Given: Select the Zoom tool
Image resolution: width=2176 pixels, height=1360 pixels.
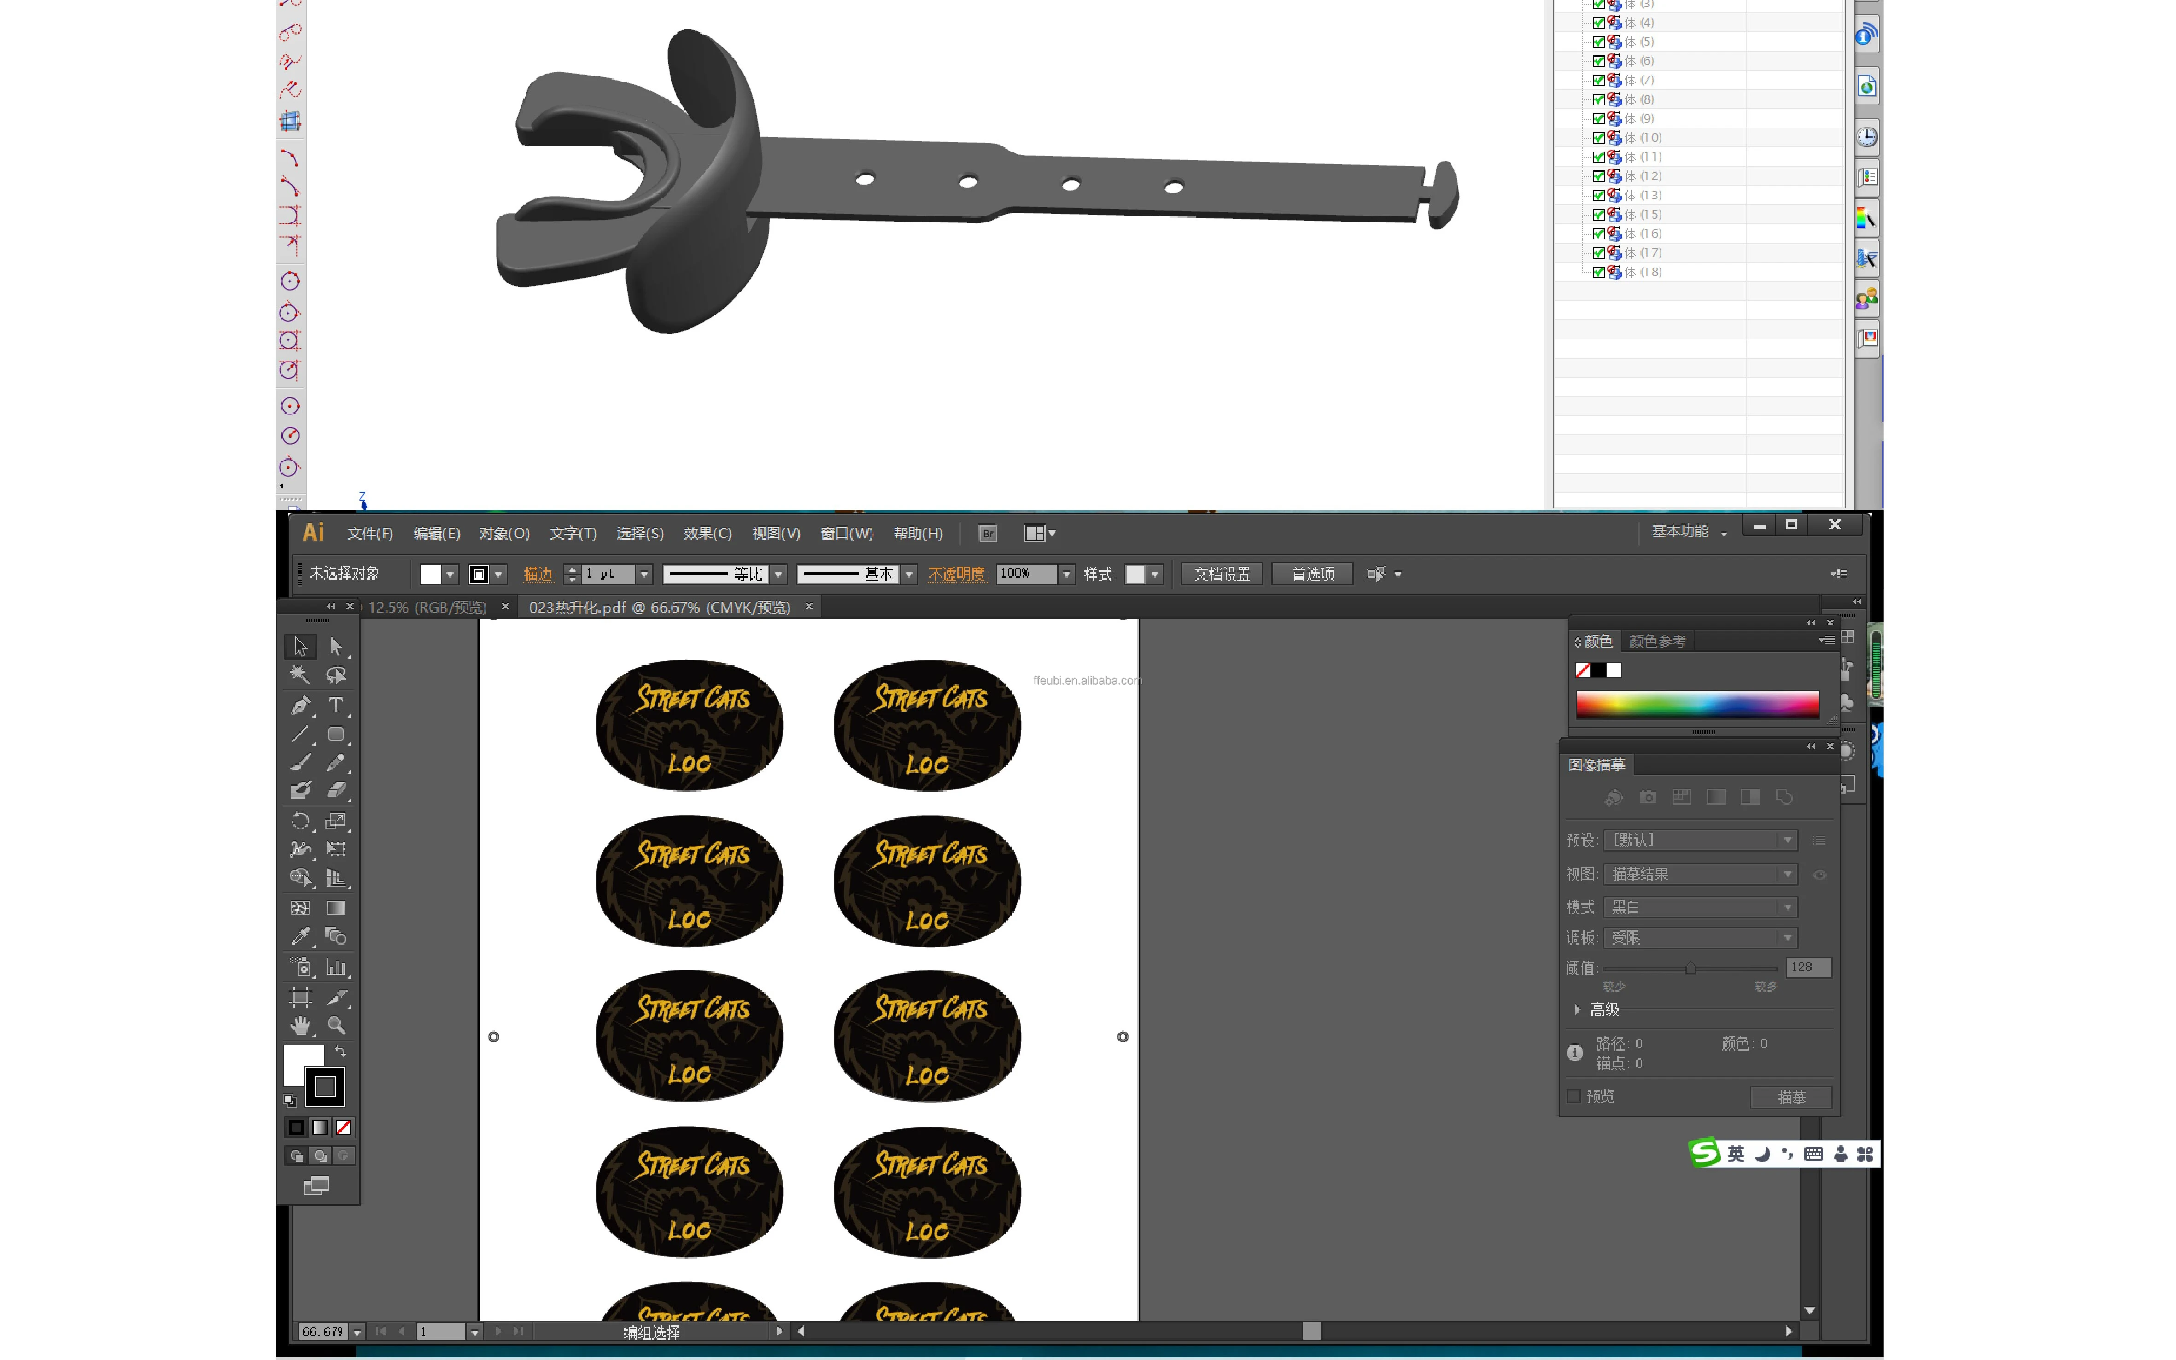Looking at the screenshot, I should click(x=335, y=1025).
